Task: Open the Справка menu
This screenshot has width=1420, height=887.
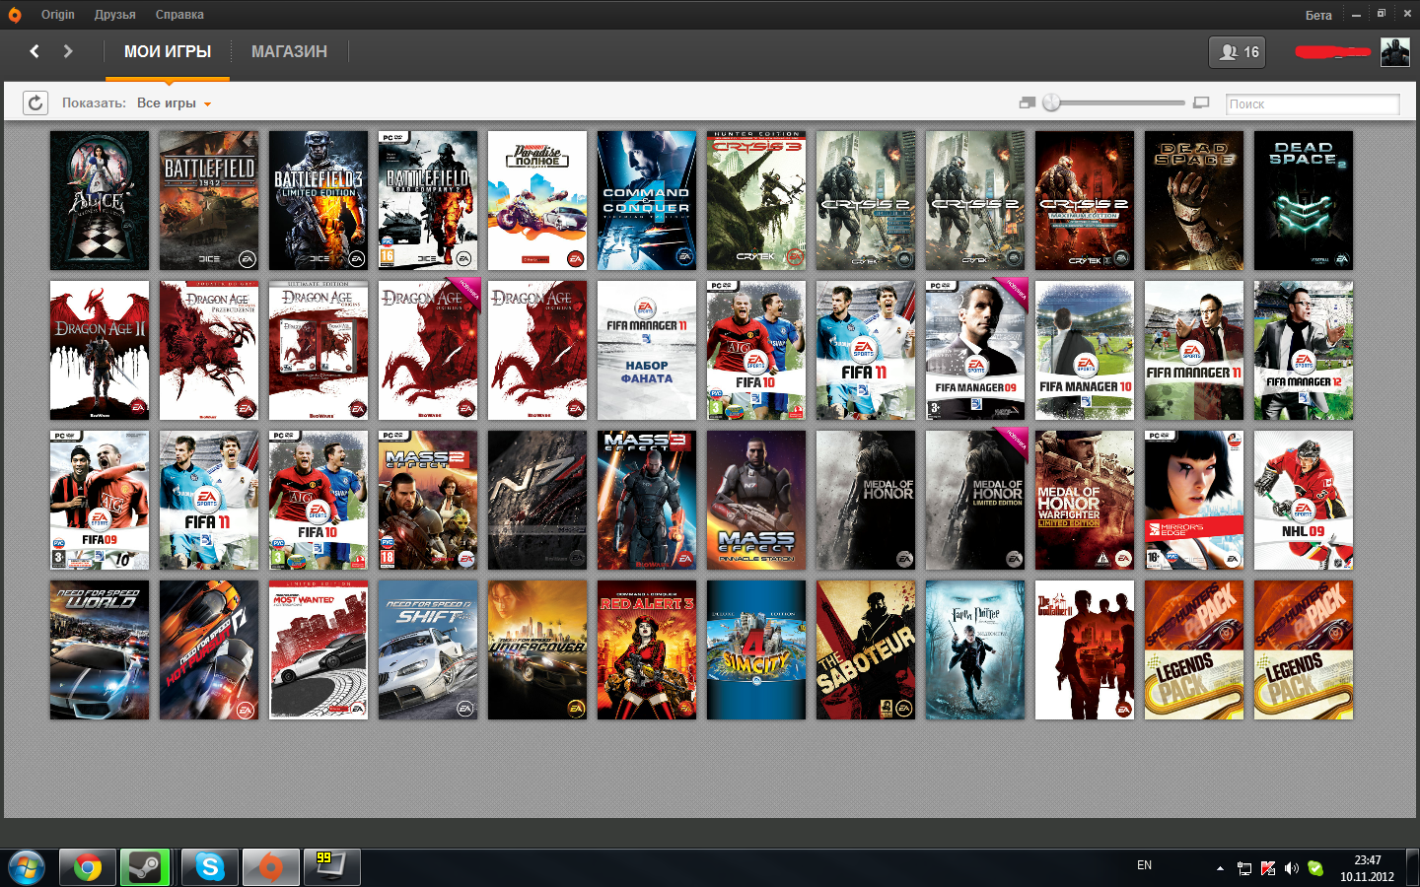Action: 179,15
